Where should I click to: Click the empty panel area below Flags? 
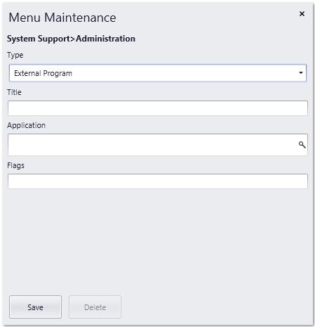tap(158, 241)
